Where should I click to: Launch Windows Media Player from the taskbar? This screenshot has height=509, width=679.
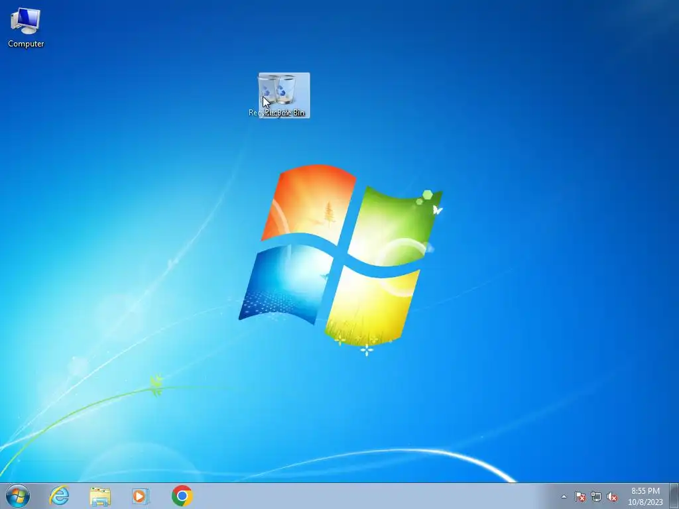[x=141, y=496]
